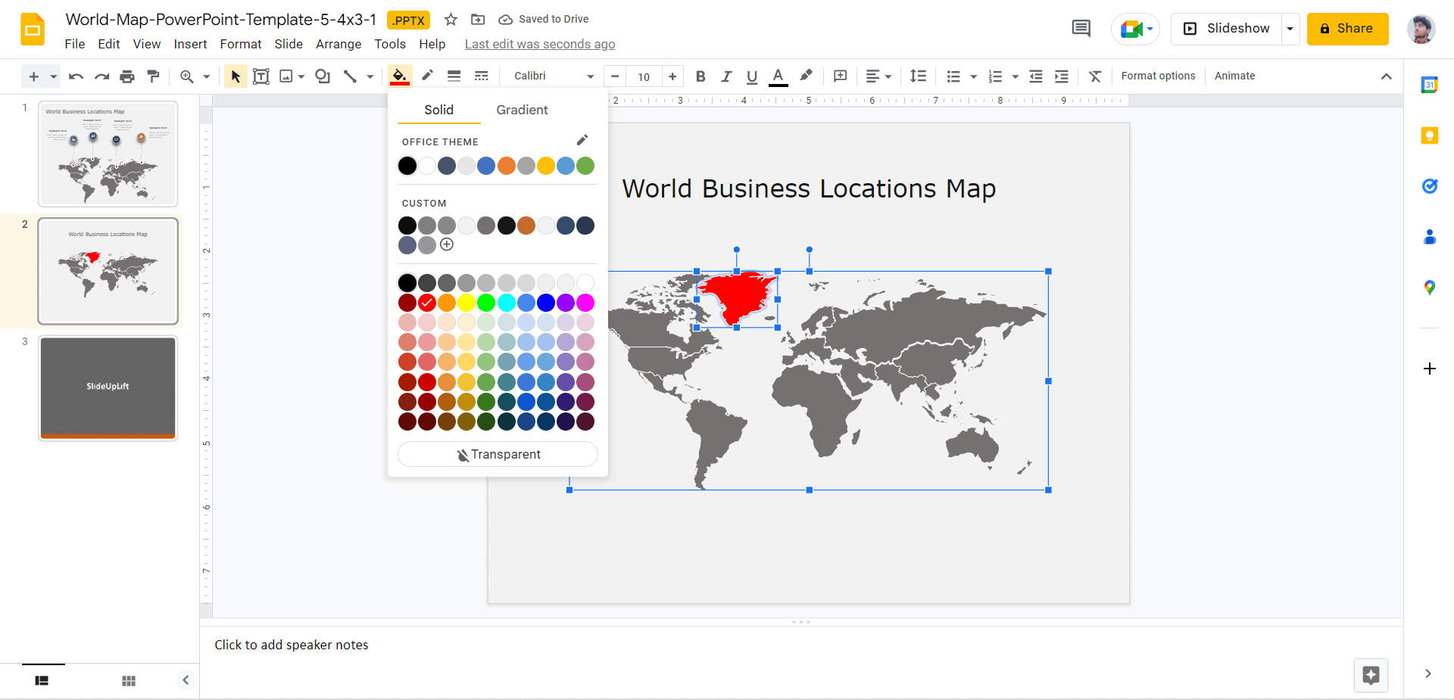
Task: Select the line drawing tool
Action: coord(350,76)
